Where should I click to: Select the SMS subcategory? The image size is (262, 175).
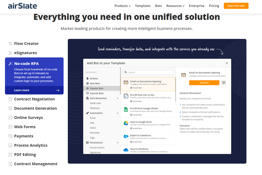click(92, 123)
